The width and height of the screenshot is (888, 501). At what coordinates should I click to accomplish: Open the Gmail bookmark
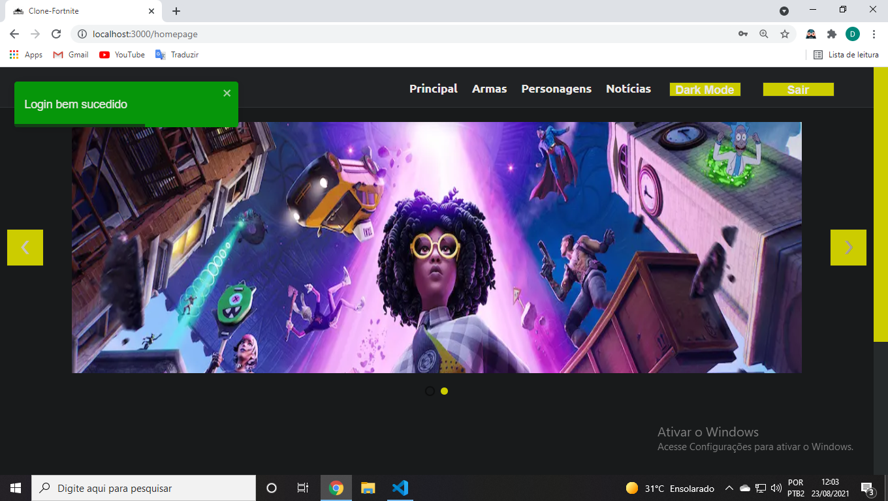click(71, 55)
